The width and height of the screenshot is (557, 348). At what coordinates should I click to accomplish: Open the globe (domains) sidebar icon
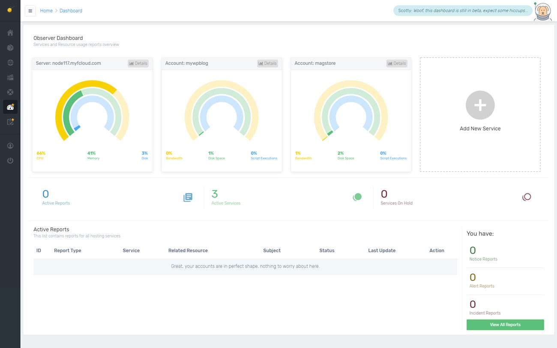(10, 62)
